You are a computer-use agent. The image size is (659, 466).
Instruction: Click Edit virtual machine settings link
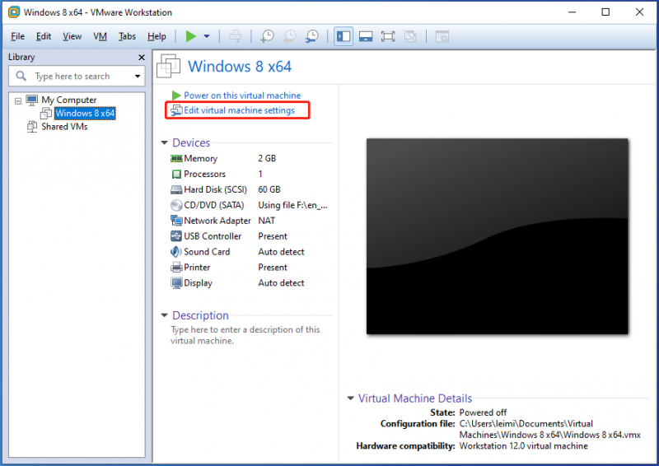239,110
